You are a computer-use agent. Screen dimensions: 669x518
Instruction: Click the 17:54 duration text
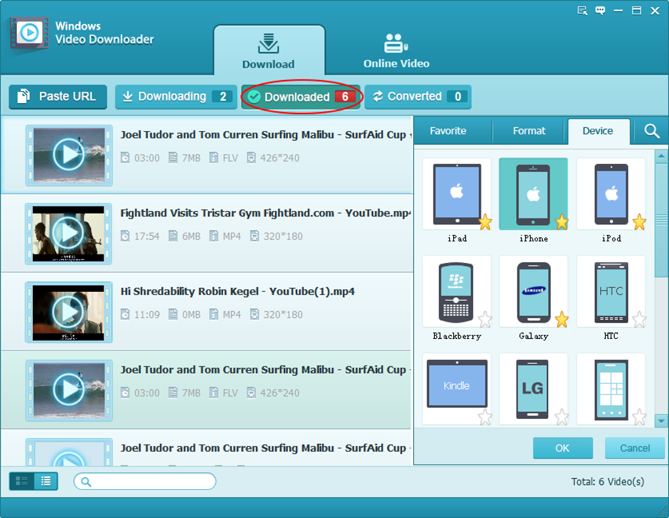(x=147, y=237)
